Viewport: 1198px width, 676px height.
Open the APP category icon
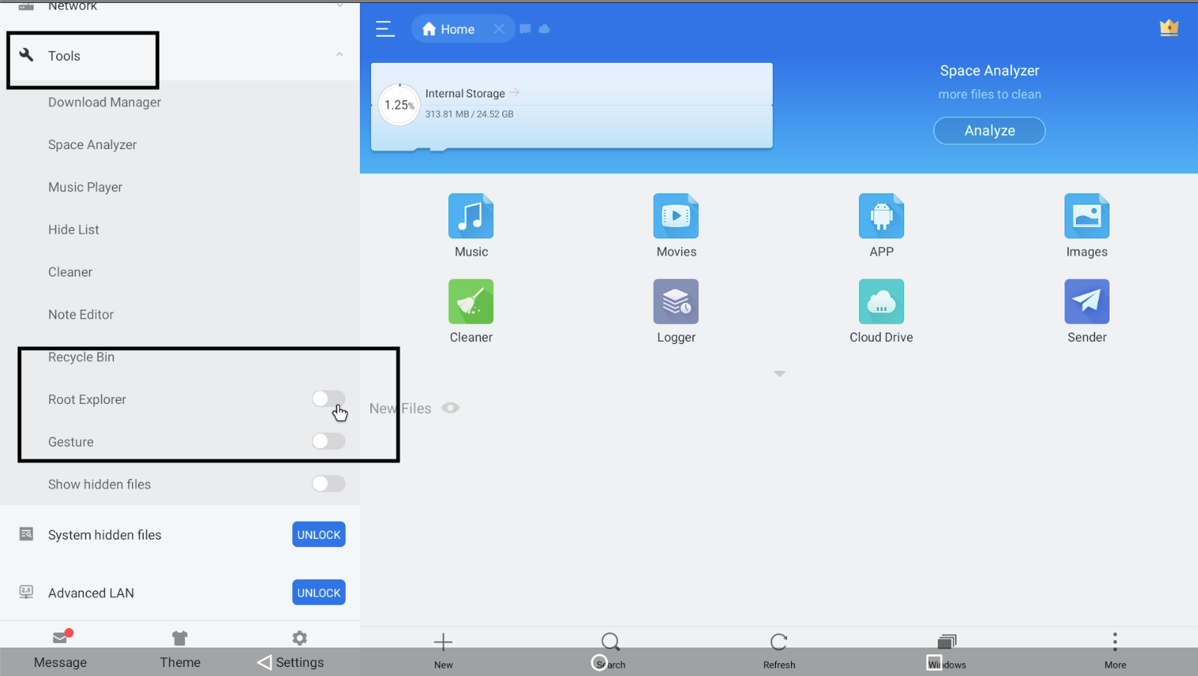tap(881, 217)
